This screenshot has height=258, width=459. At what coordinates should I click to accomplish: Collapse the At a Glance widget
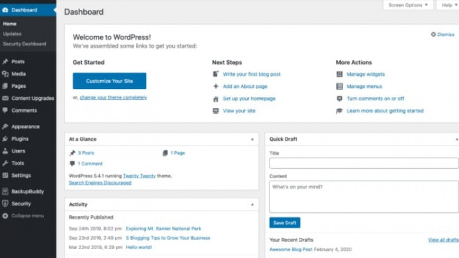tap(252, 140)
